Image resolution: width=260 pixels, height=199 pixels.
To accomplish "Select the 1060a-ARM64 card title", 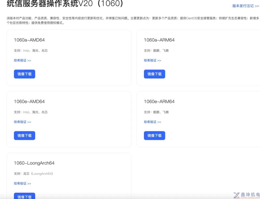I will point(159,40).
